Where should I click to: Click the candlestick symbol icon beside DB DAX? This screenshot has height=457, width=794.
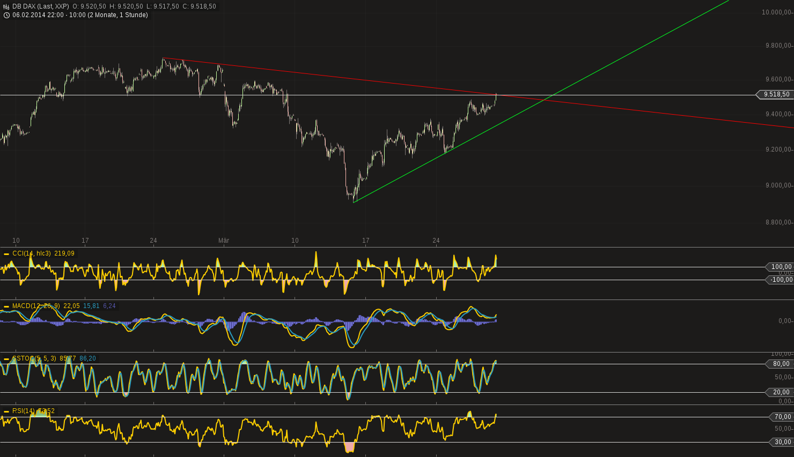click(5, 6)
